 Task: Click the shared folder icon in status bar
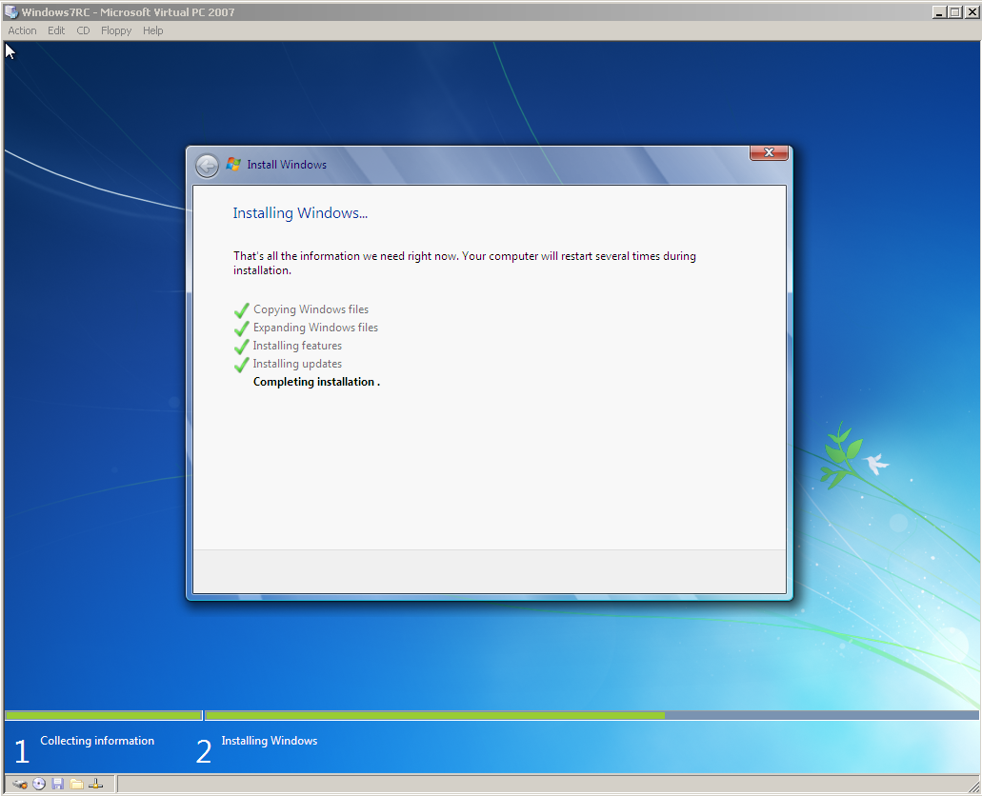click(76, 785)
